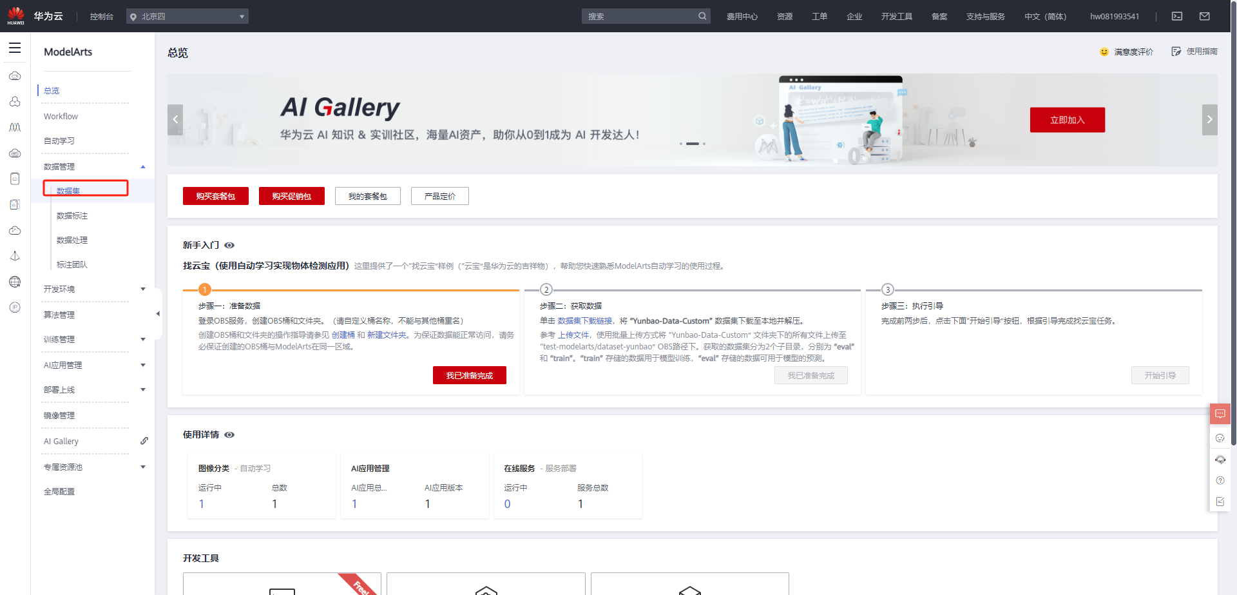
Task: Go to Workflow in the sidebar
Action: click(x=61, y=117)
